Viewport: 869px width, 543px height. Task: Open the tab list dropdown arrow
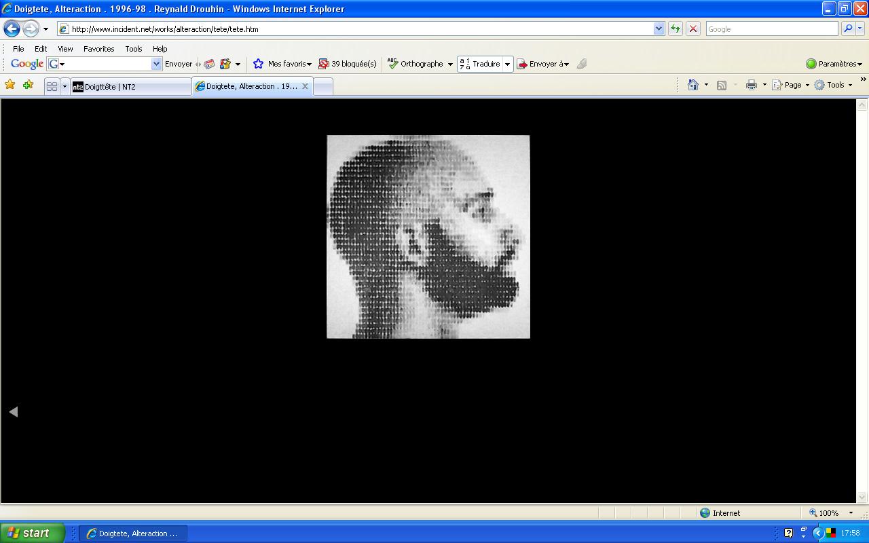pos(64,86)
